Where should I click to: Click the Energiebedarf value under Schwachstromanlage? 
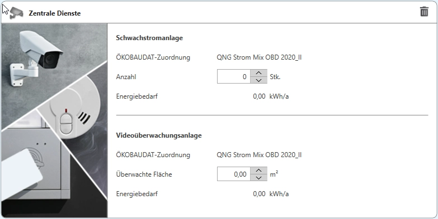point(259,96)
